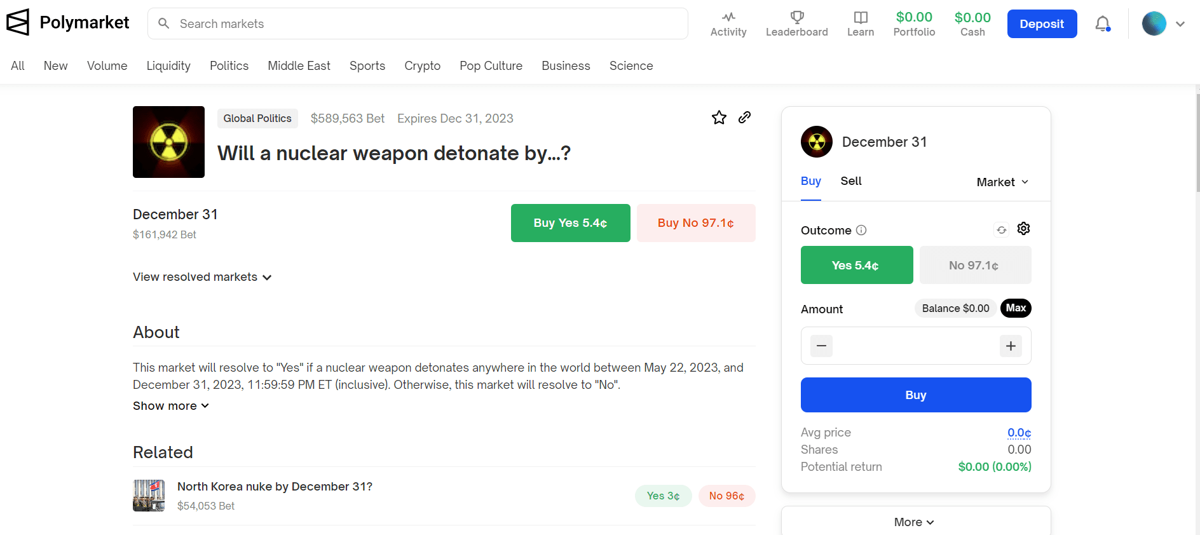Click the $589,563 Bet text
Image resolution: width=1200 pixels, height=535 pixels.
[x=348, y=118]
